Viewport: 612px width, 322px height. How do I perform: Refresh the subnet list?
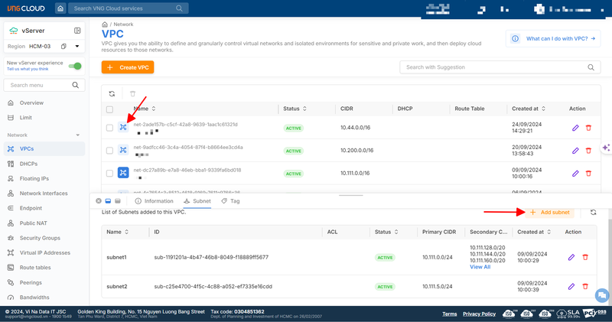point(594,212)
